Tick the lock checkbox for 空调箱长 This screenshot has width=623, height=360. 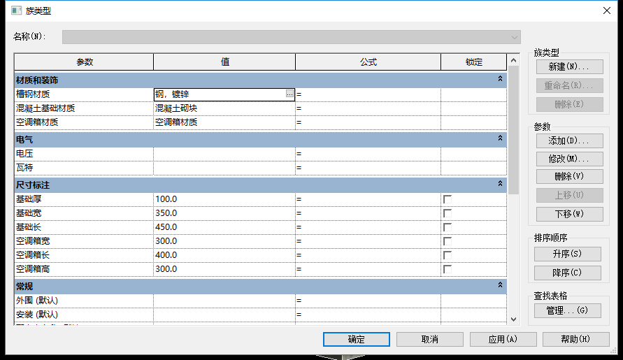447,254
